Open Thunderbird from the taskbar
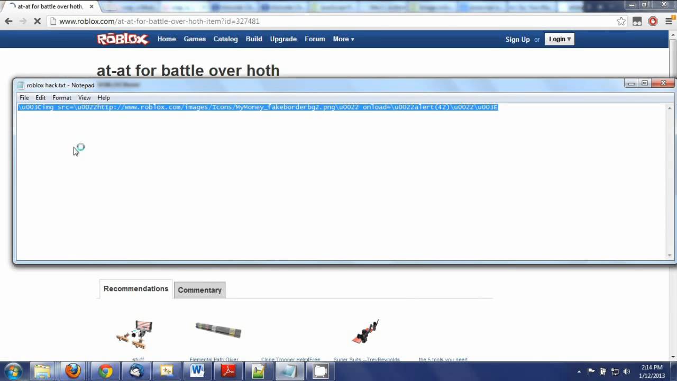Viewport: 677px width, 381px height. point(136,371)
